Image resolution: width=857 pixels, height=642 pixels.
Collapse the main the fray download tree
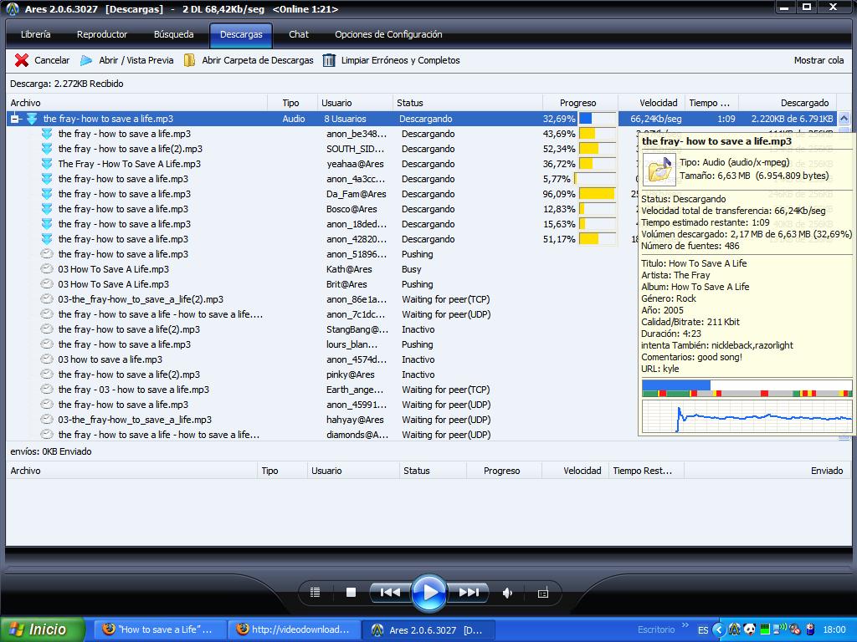(15, 119)
